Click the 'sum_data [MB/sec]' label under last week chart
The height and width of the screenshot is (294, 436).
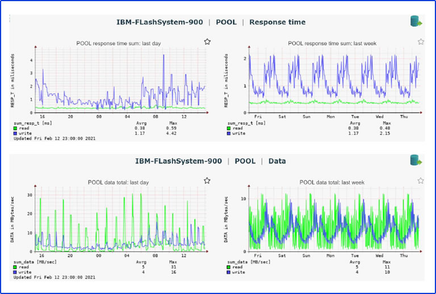click(249, 262)
